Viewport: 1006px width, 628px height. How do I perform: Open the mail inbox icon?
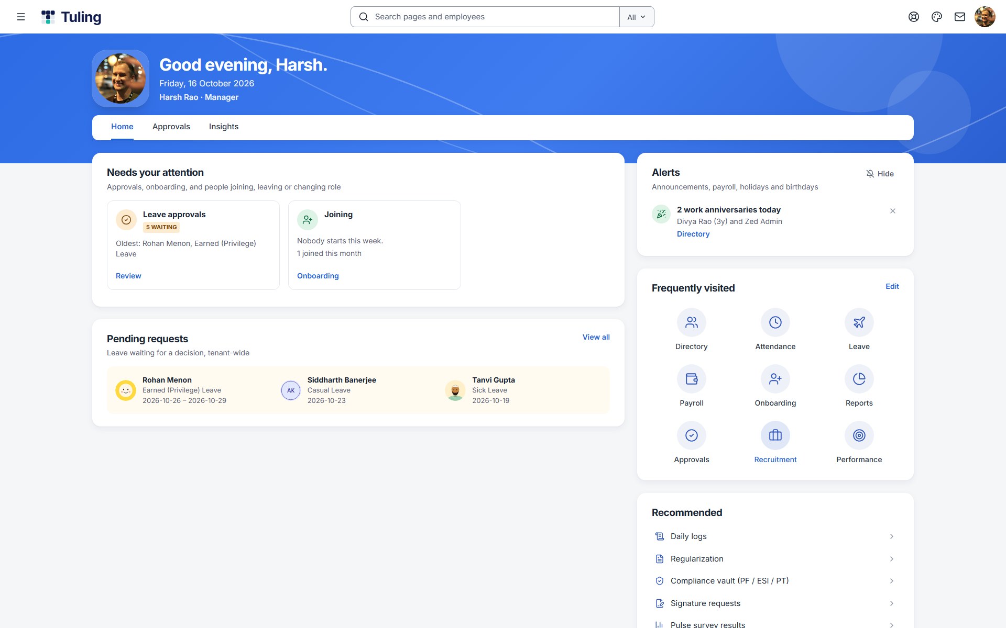(x=960, y=17)
